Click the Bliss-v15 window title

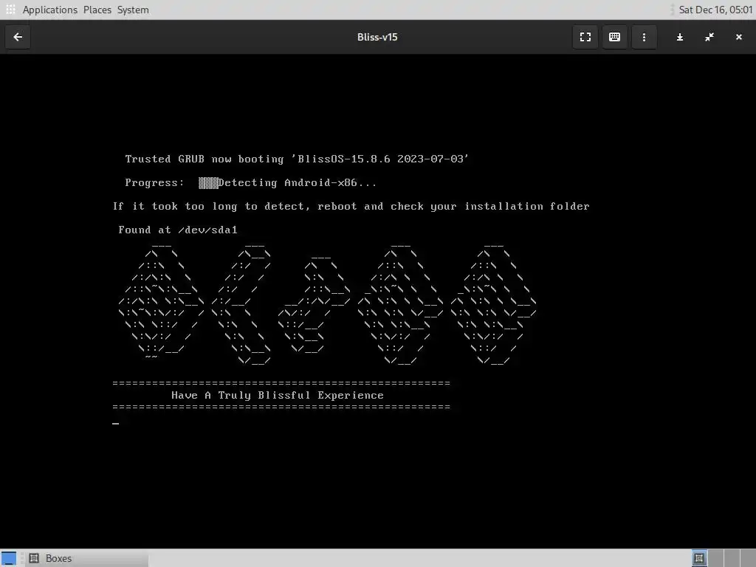(377, 37)
